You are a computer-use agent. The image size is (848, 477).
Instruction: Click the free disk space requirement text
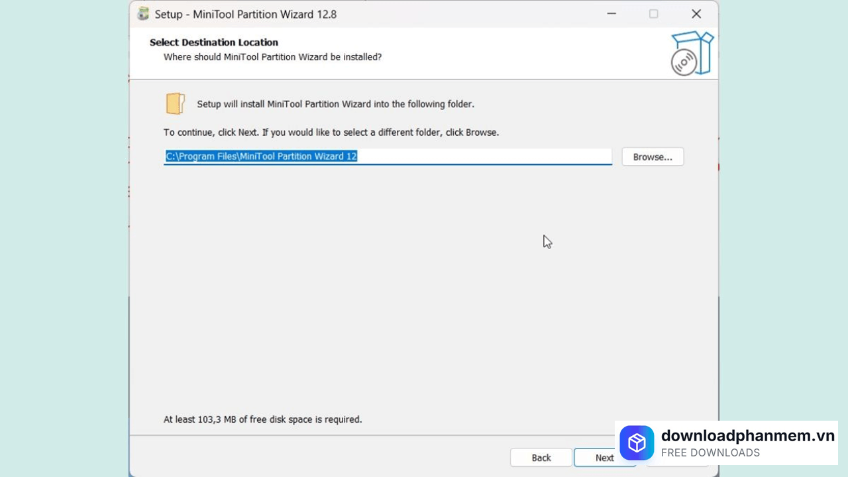pos(262,419)
